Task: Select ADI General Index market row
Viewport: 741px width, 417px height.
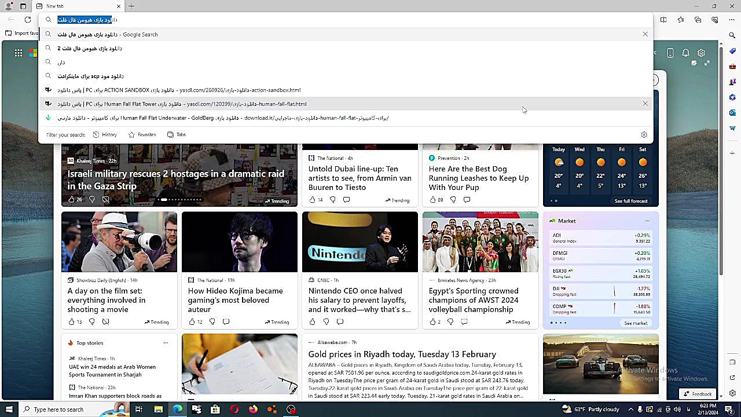Action: 601,238
